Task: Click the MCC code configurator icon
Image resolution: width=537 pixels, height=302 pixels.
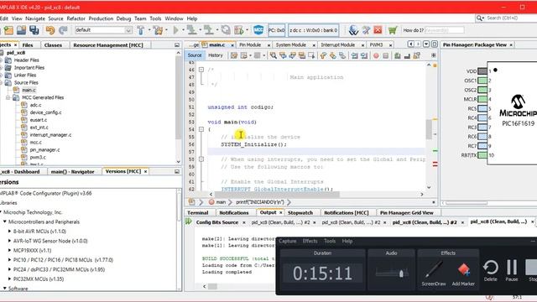Action: [x=258, y=30]
